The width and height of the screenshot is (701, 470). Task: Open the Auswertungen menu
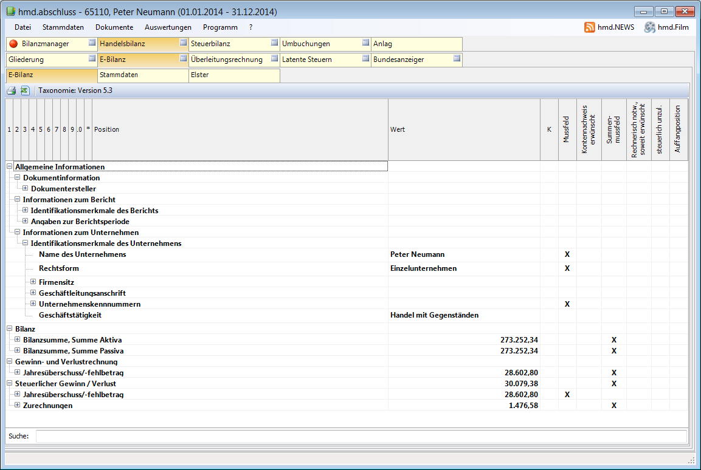(x=168, y=27)
